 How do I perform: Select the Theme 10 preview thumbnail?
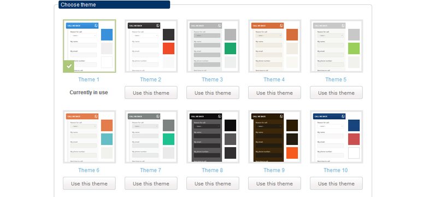tap(337, 137)
